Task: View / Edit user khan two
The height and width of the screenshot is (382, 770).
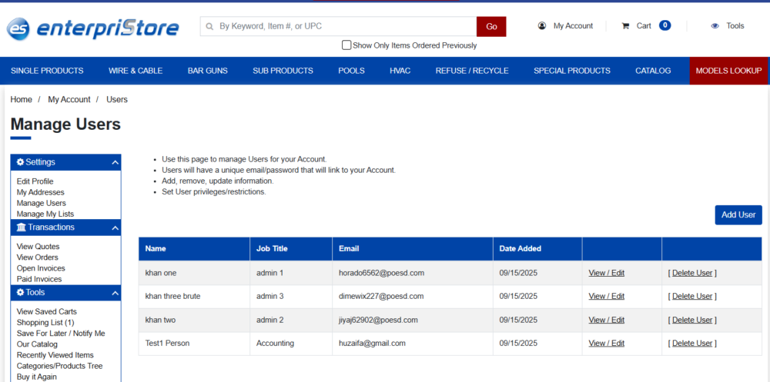Action: click(x=607, y=320)
